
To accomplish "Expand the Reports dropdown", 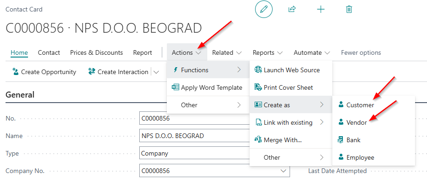I will pos(268,52).
